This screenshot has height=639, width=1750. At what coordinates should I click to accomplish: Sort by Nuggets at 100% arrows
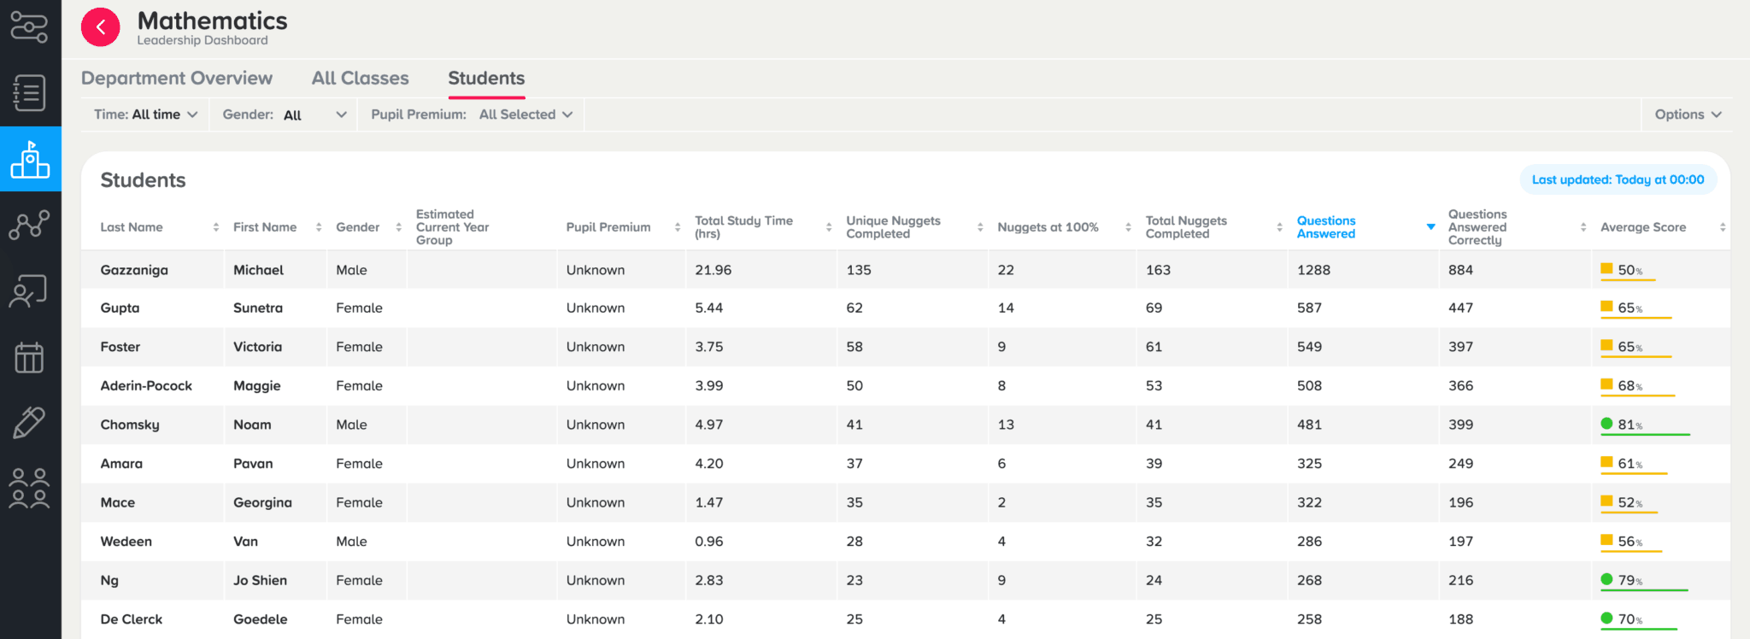(1128, 227)
